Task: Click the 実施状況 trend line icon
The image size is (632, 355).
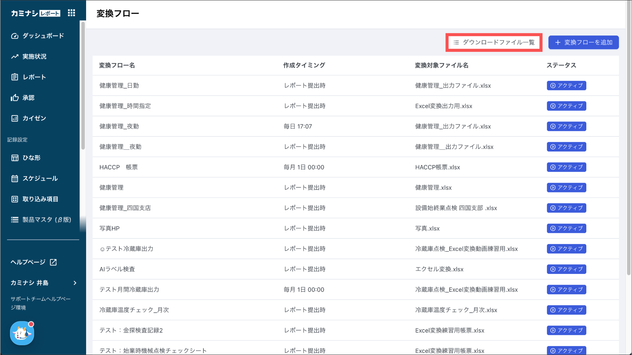Action: [x=15, y=56]
